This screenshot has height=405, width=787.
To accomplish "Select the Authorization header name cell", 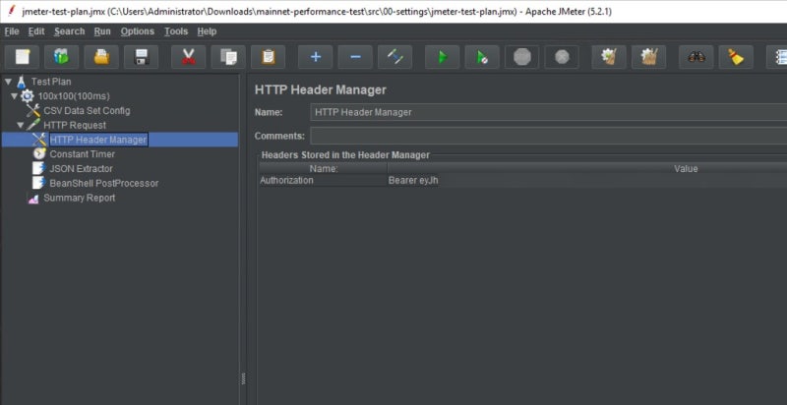I will pyautogui.click(x=324, y=181).
